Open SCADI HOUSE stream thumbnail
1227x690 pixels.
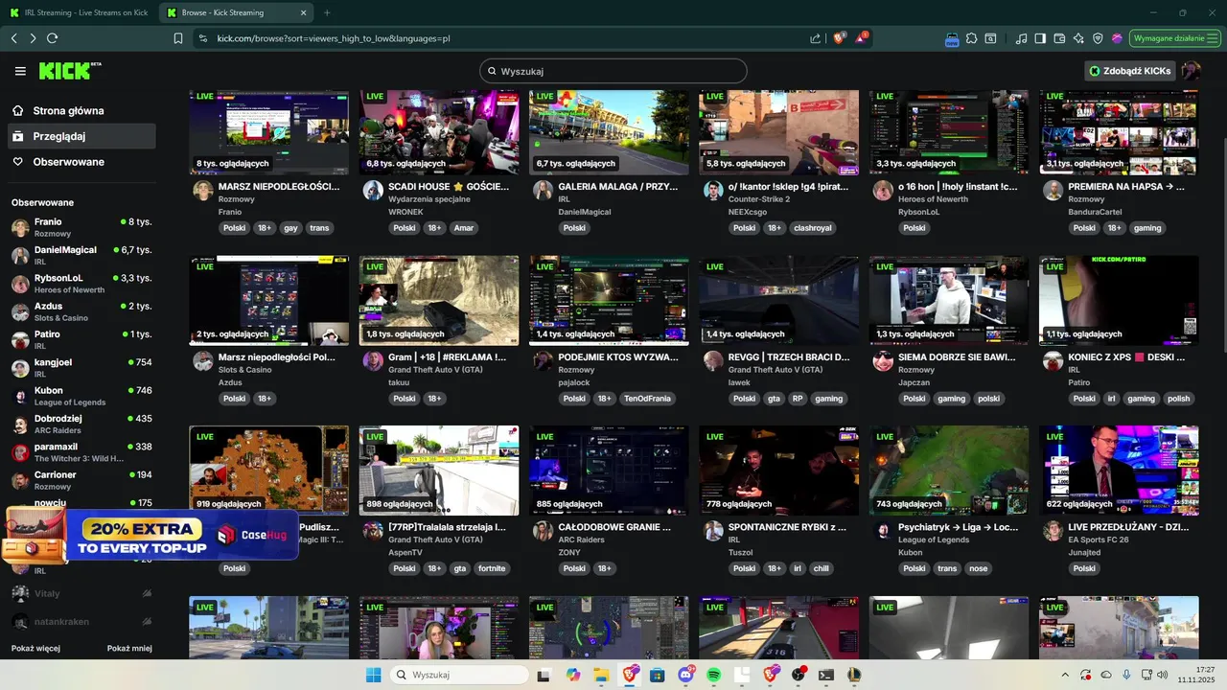click(x=439, y=131)
